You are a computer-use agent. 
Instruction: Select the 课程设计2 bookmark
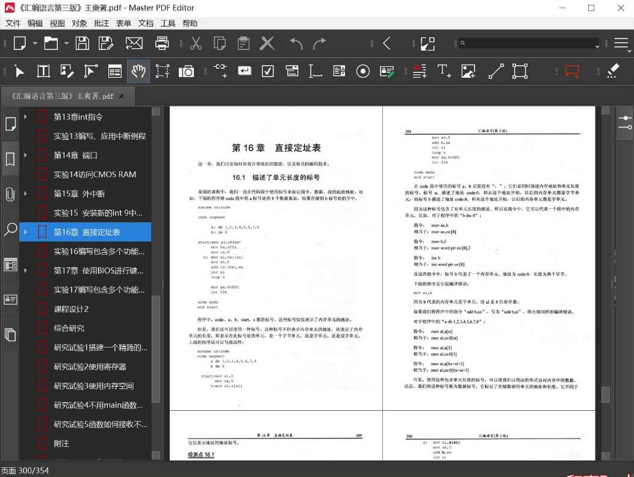[x=71, y=309]
